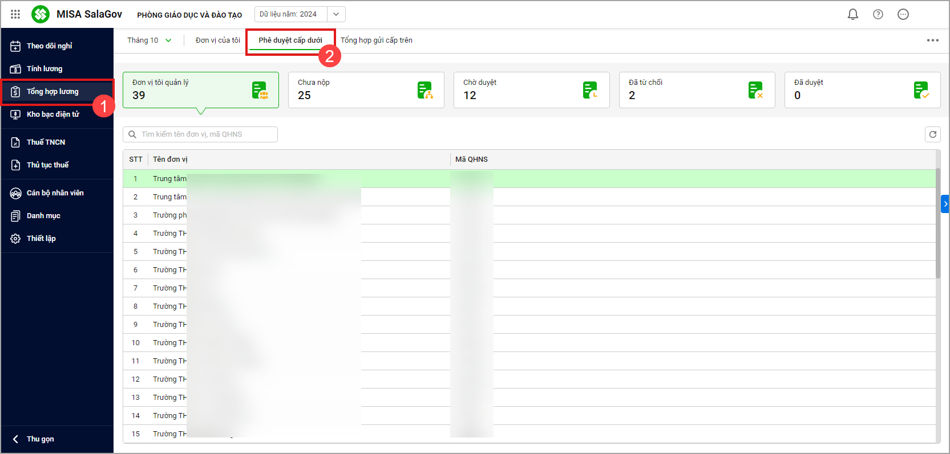Click the refresh icon above the table
This screenshot has width=950, height=454.
pyautogui.click(x=932, y=134)
